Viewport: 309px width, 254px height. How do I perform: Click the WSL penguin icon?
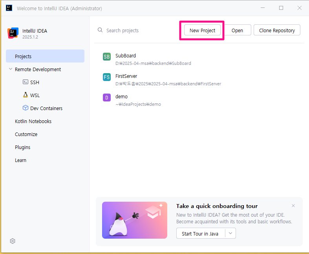[x=26, y=95]
